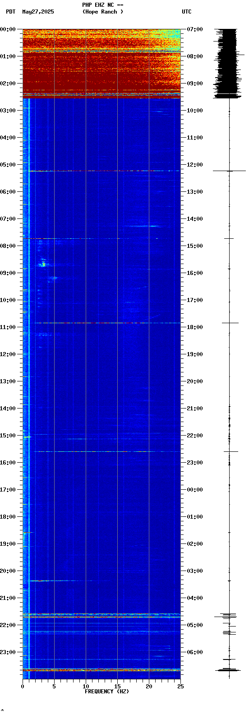249x715 pixels.
Task: Click the 23:00 PDT time label
Action: tap(8, 652)
